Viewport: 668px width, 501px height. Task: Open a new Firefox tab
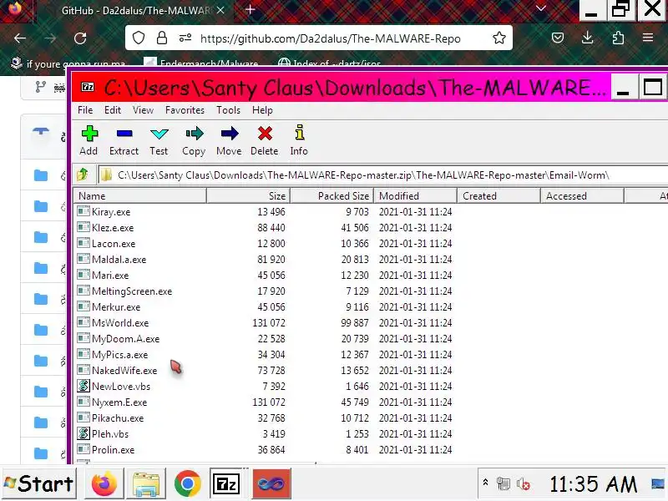tap(250, 10)
